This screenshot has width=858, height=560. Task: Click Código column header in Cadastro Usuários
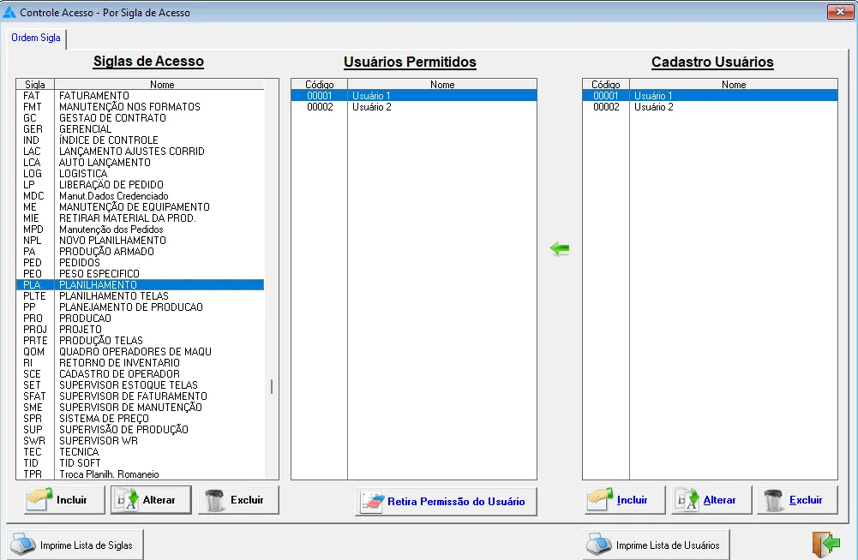coord(605,85)
